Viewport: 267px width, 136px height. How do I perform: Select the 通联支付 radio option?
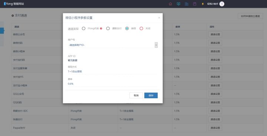(x=108, y=28)
